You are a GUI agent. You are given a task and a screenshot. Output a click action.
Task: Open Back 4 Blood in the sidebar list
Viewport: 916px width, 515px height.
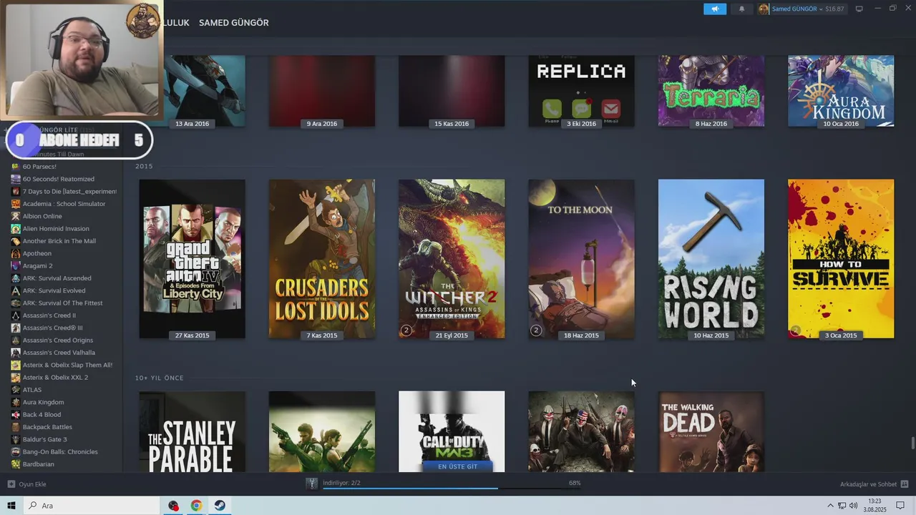(x=42, y=414)
